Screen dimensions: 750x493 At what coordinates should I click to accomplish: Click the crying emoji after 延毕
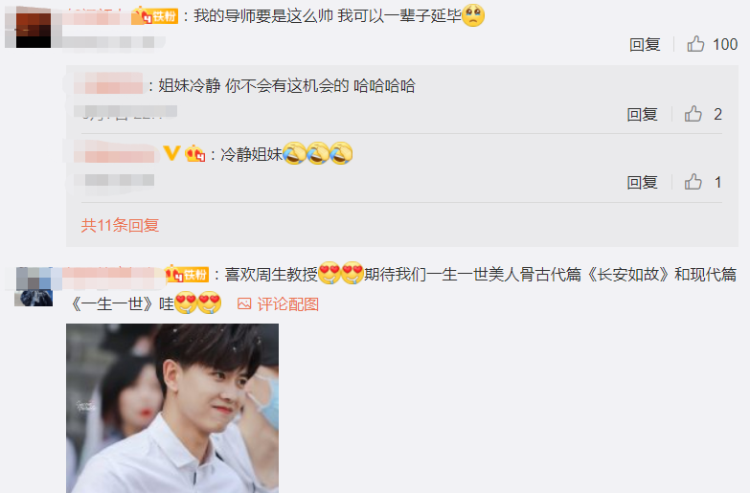tap(473, 15)
